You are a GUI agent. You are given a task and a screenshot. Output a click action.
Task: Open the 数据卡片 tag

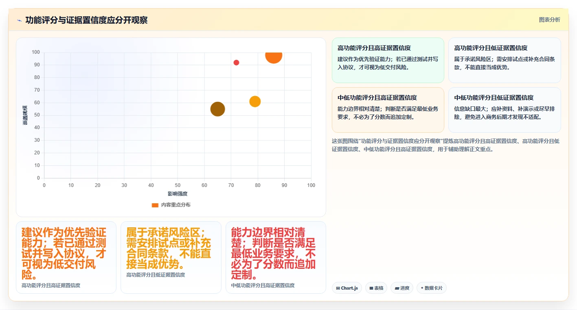432,288
